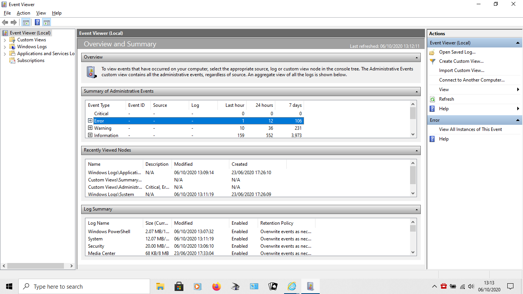Select the Subscriptions tree item
The image size is (523, 294).
(x=31, y=60)
